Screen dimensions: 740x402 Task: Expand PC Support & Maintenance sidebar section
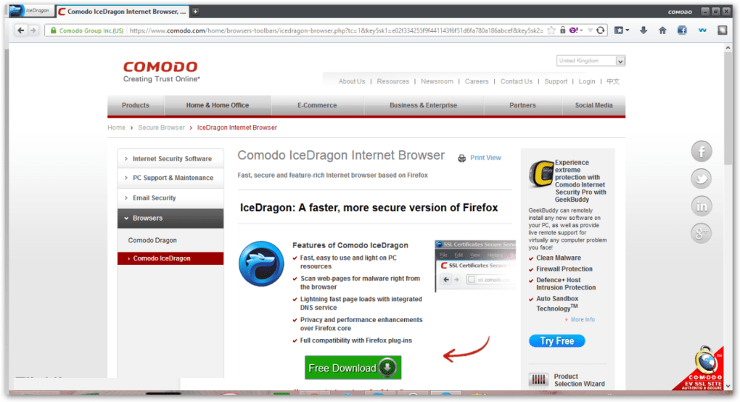170,178
